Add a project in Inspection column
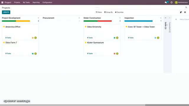 click(x=161, y=18)
